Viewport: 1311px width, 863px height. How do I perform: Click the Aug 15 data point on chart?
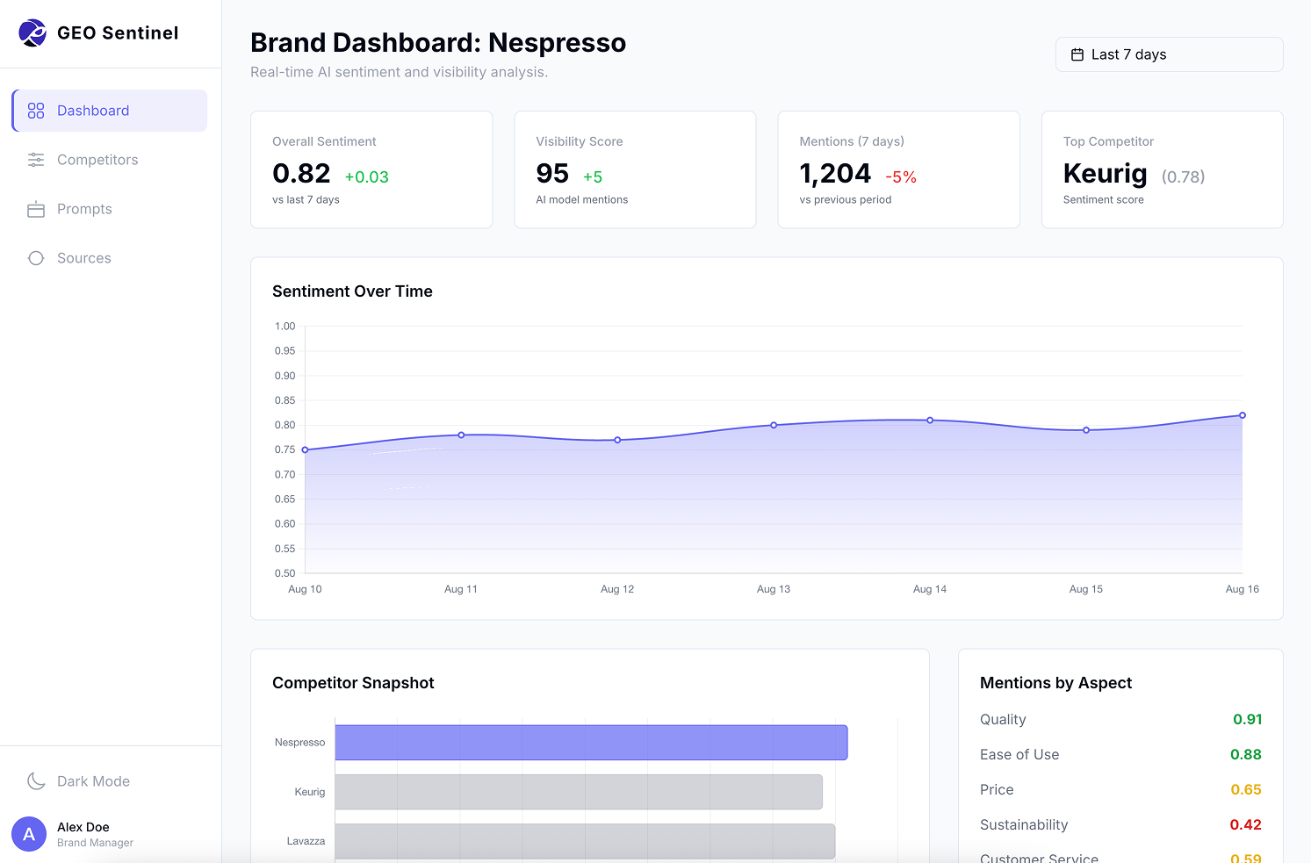pos(1086,430)
